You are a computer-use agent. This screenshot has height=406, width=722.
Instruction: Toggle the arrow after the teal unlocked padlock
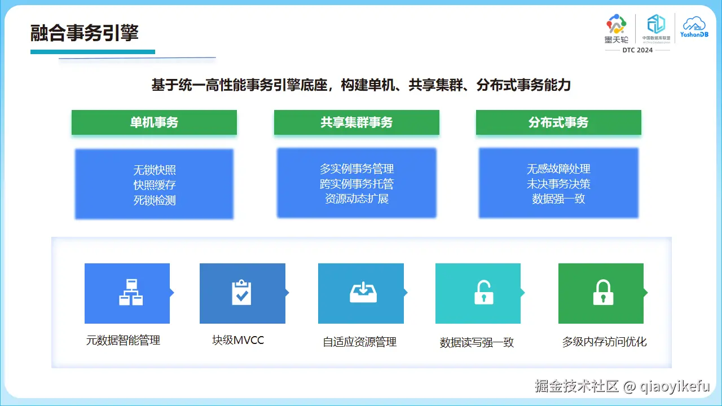point(522,293)
